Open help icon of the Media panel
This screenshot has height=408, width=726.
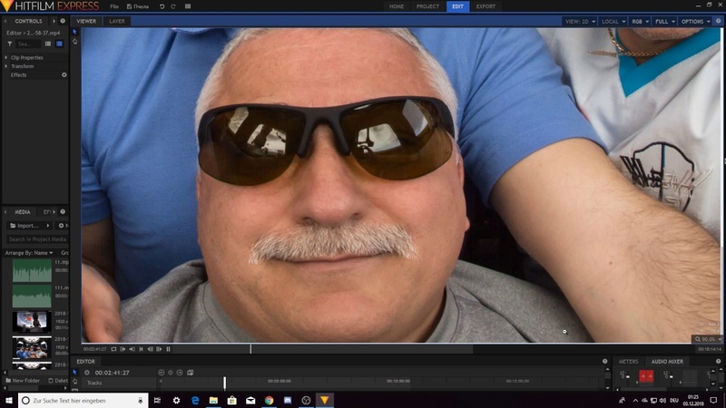pyautogui.click(x=63, y=212)
